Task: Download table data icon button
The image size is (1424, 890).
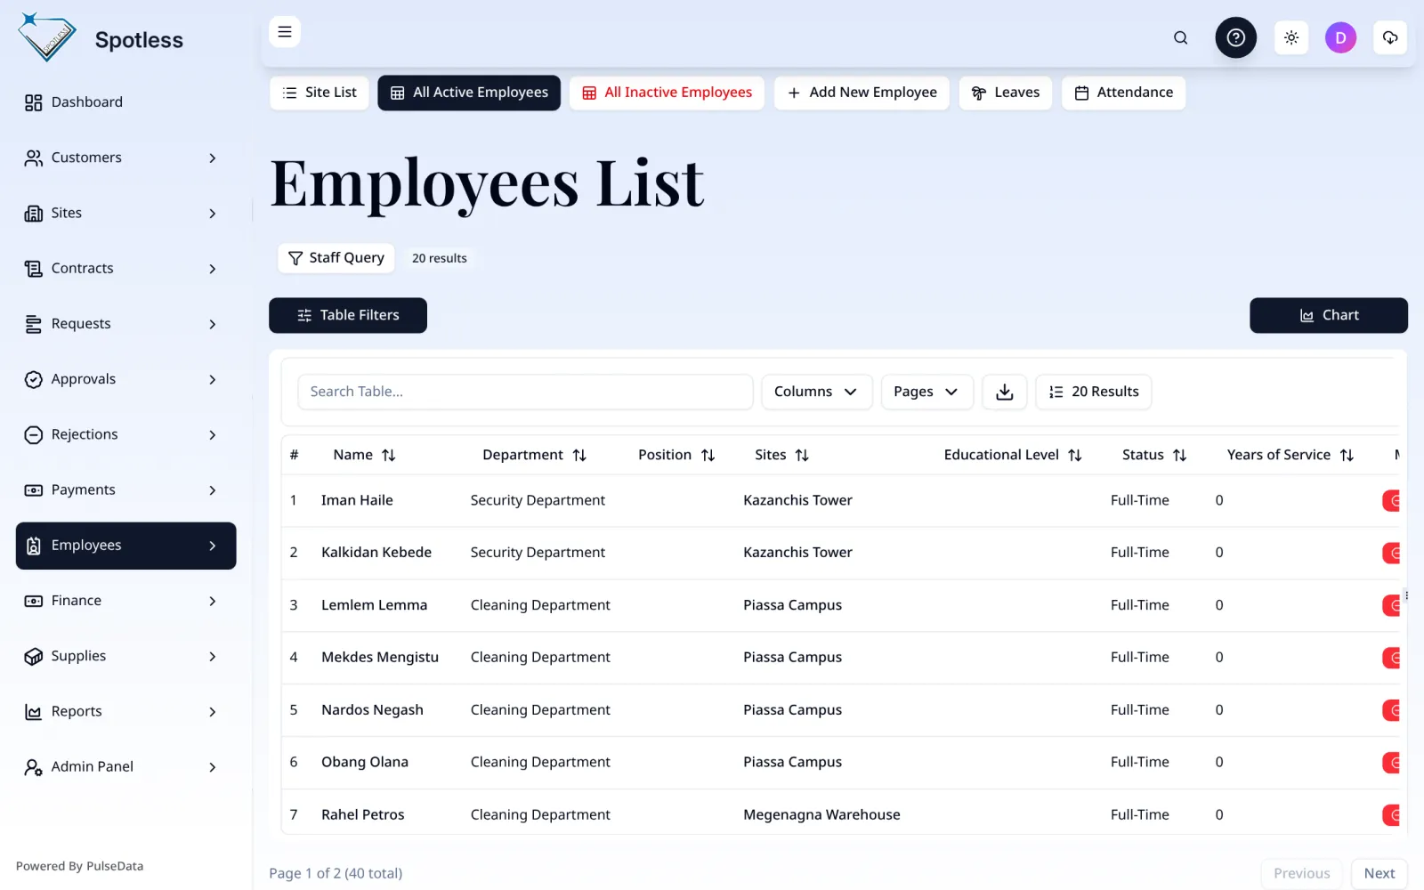Action: click(1004, 392)
